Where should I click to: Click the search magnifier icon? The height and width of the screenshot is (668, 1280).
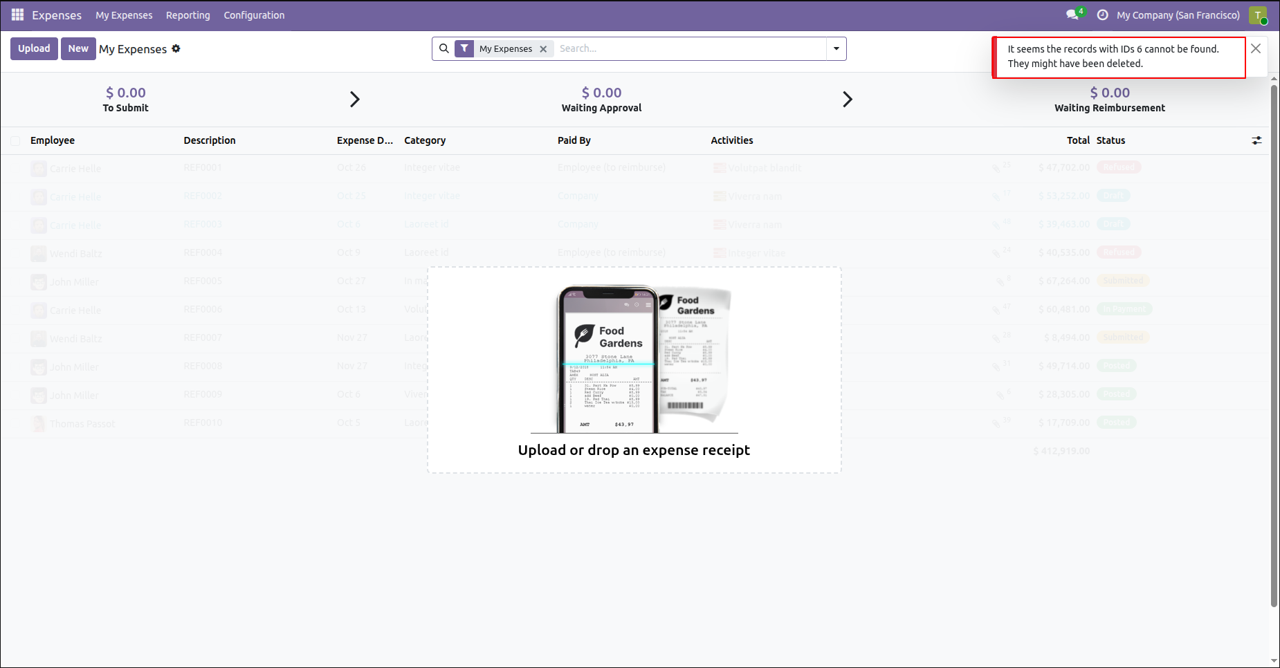coord(444,48)
